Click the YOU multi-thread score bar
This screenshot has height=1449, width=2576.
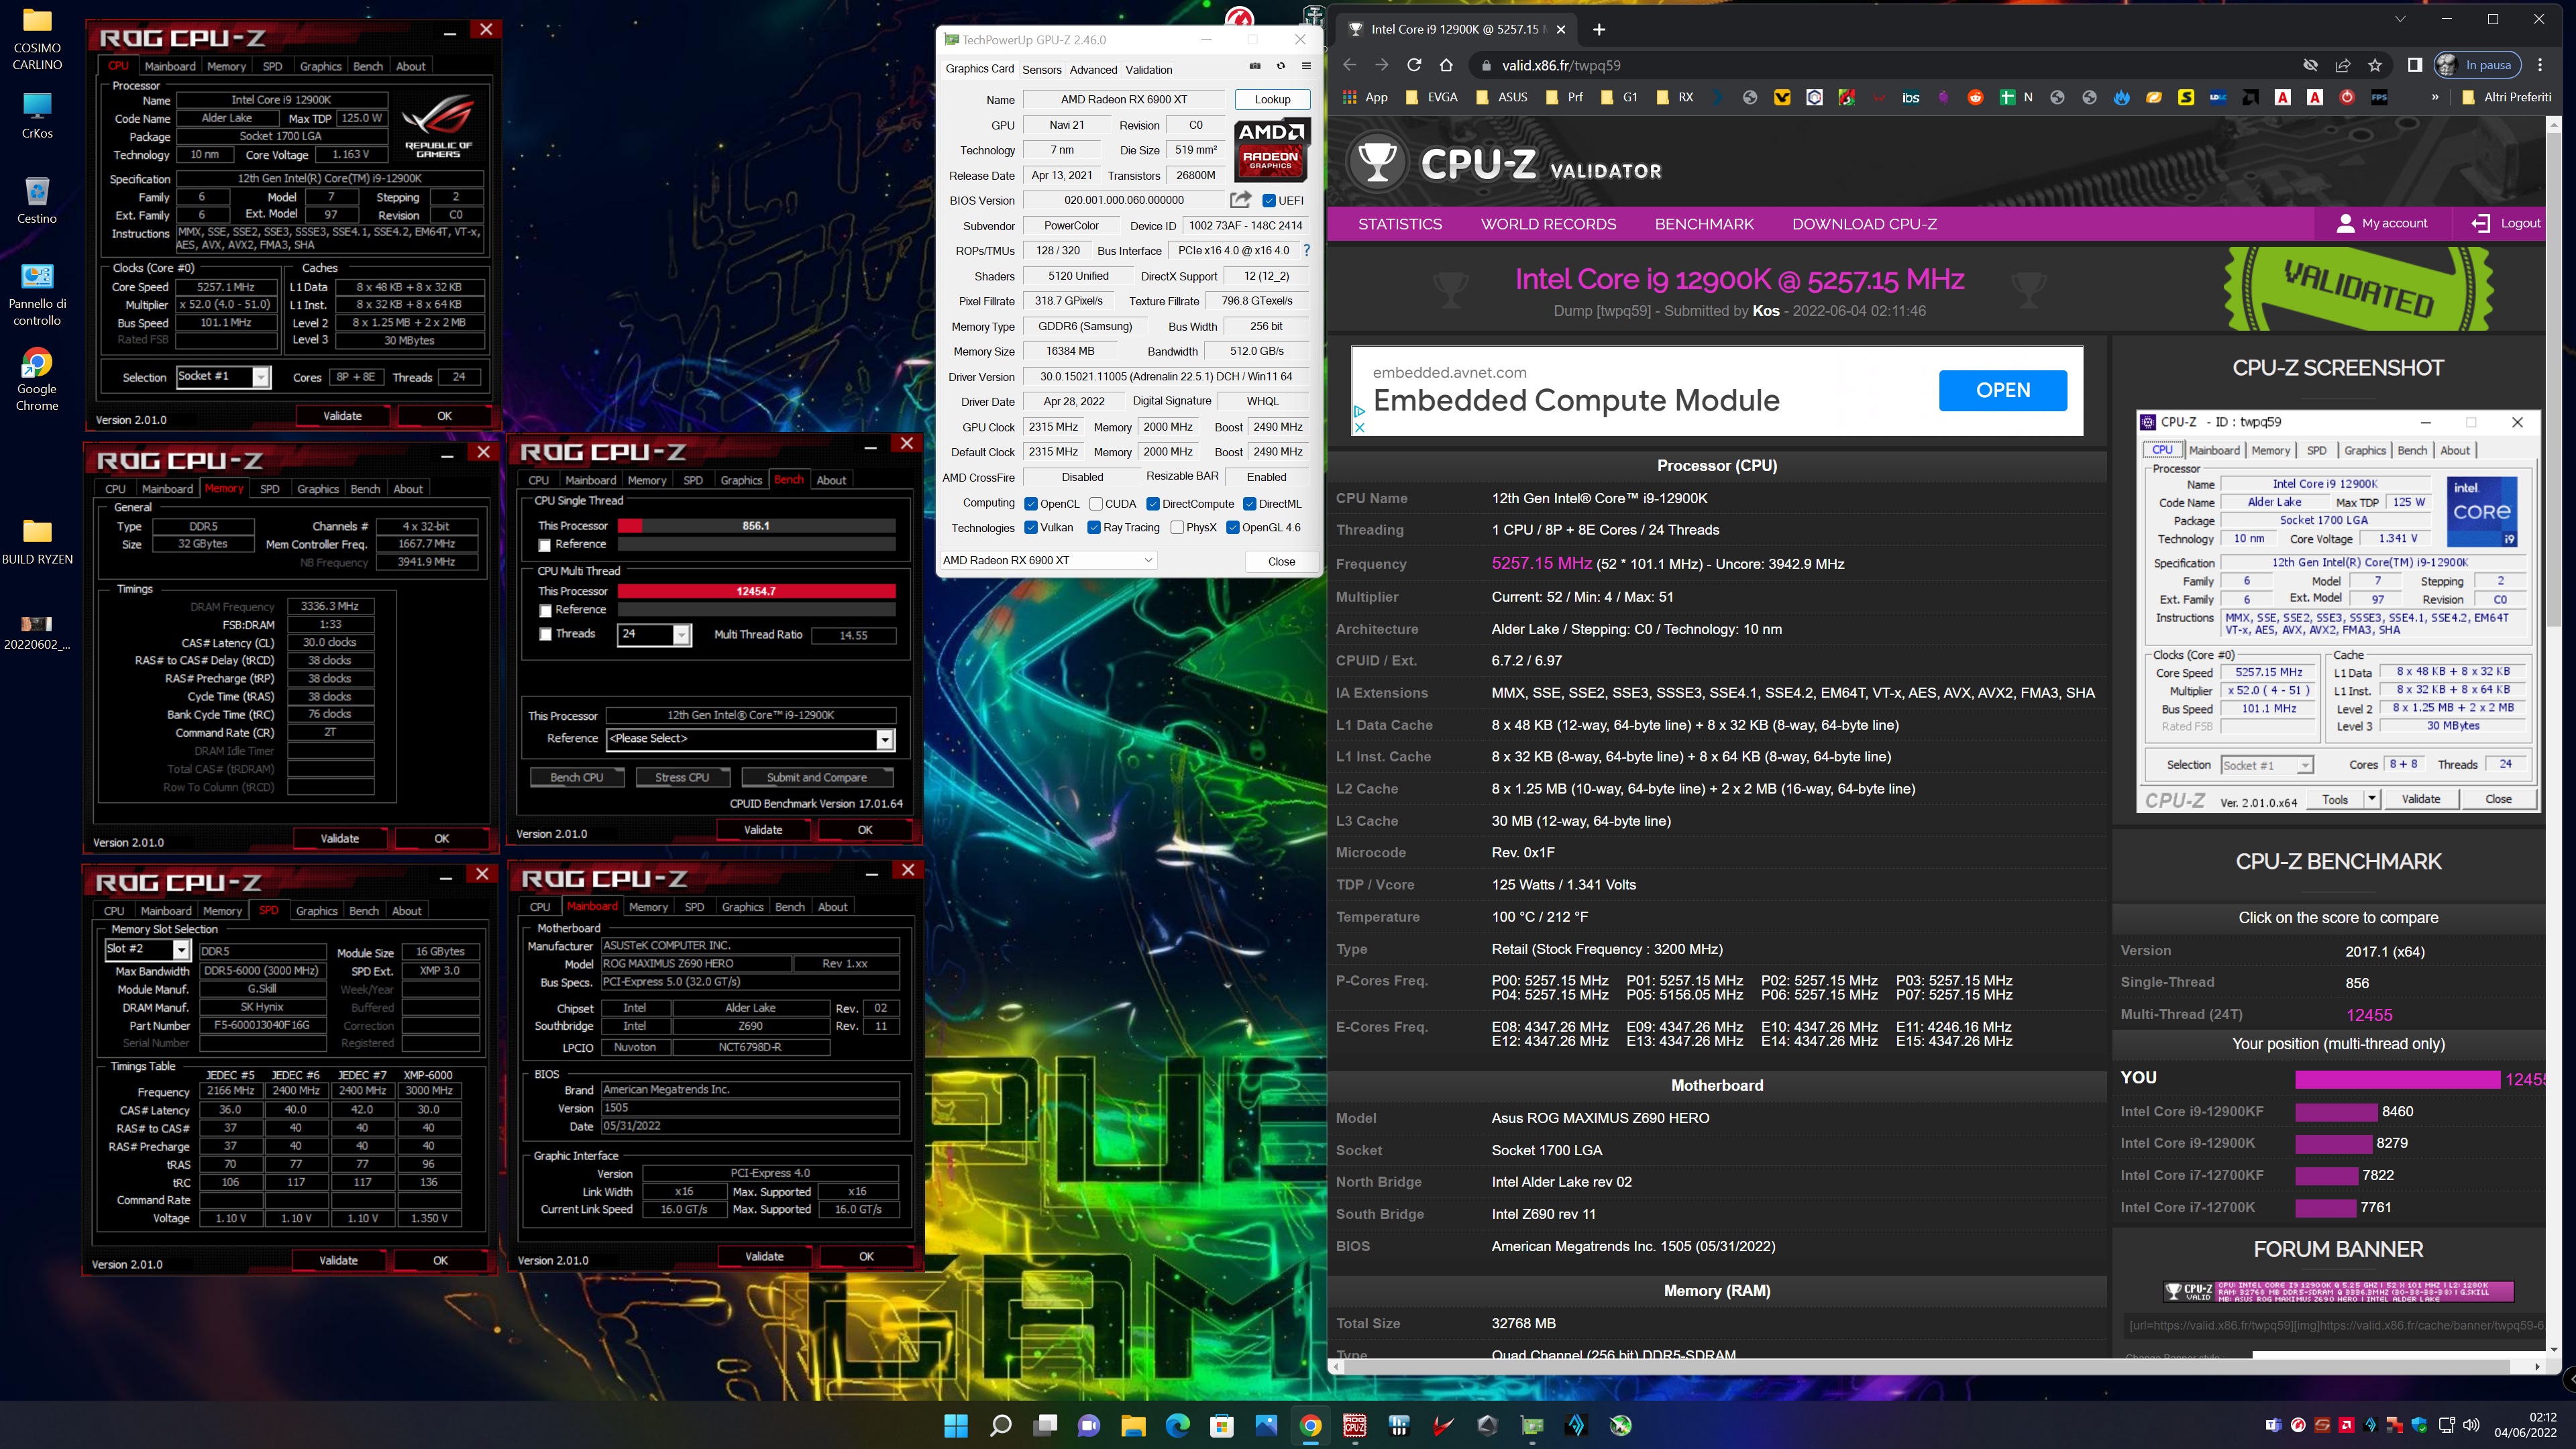(2397, 1079)
